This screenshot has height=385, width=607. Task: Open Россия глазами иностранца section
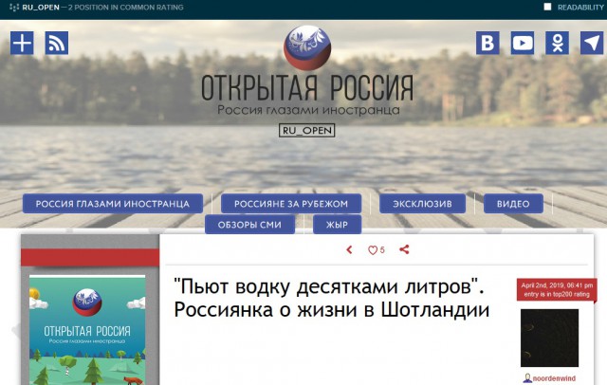[113, 204]
